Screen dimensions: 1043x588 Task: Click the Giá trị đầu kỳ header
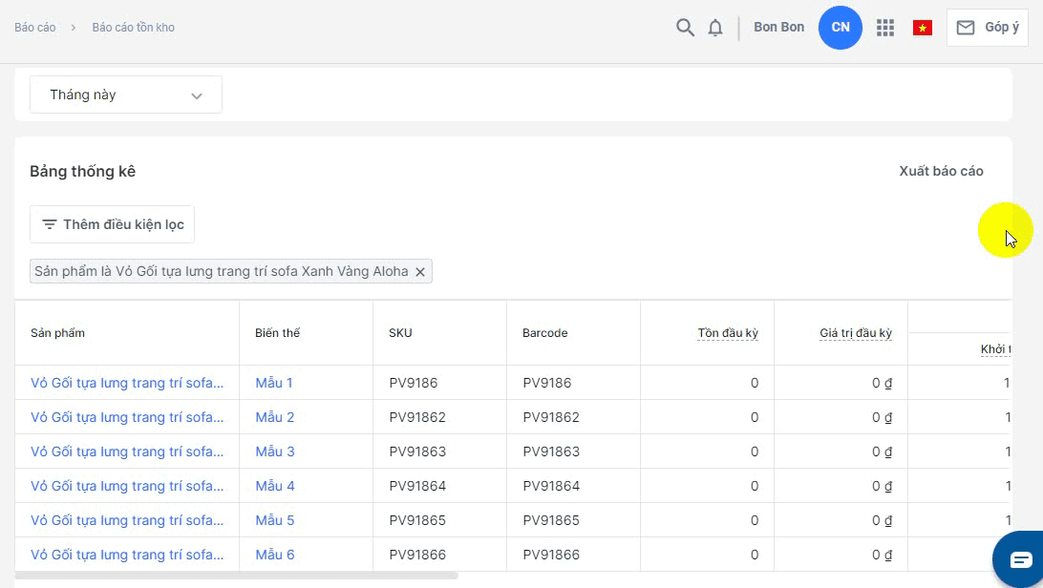[855, 333]
